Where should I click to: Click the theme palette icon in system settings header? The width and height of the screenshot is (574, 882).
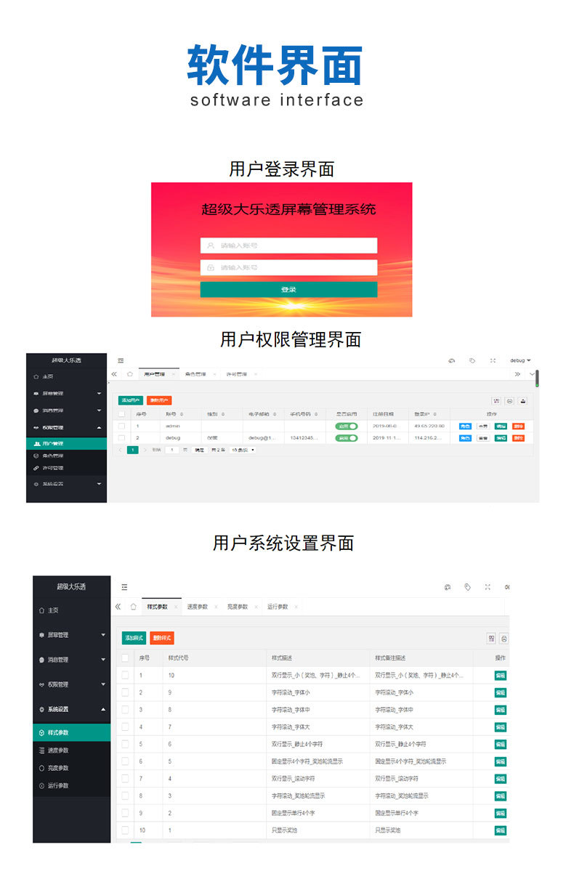(x=448, y=586)
